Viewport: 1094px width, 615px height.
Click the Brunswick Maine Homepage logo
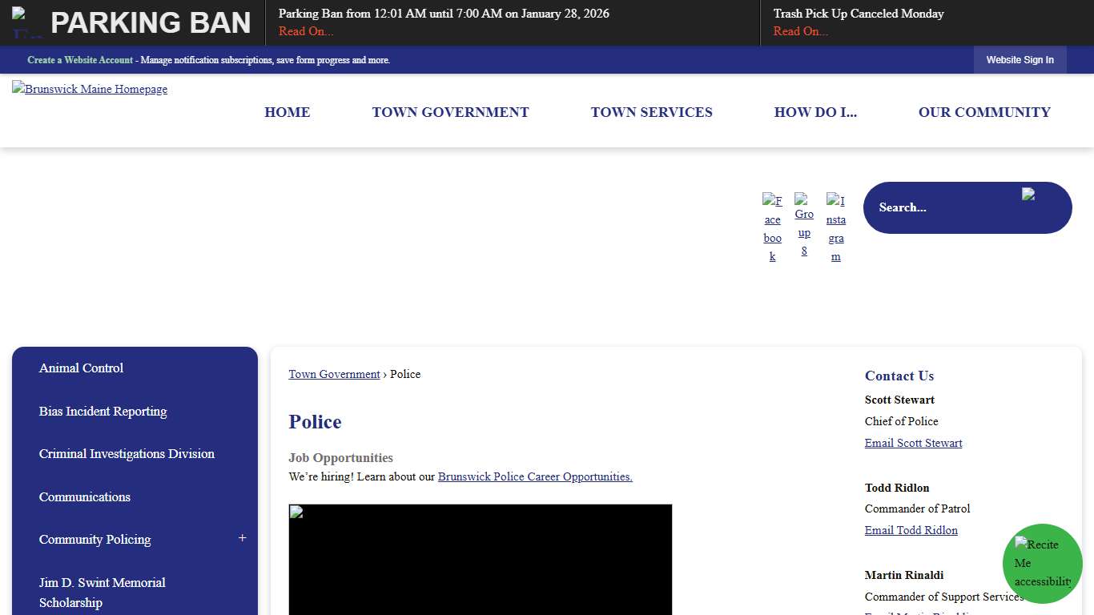click(x=89, y=89)
